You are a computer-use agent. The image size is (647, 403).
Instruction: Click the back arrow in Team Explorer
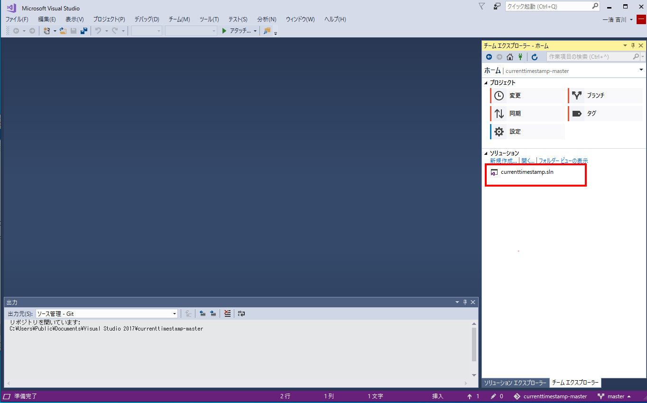pyautogui.click(x=489, y=57)
